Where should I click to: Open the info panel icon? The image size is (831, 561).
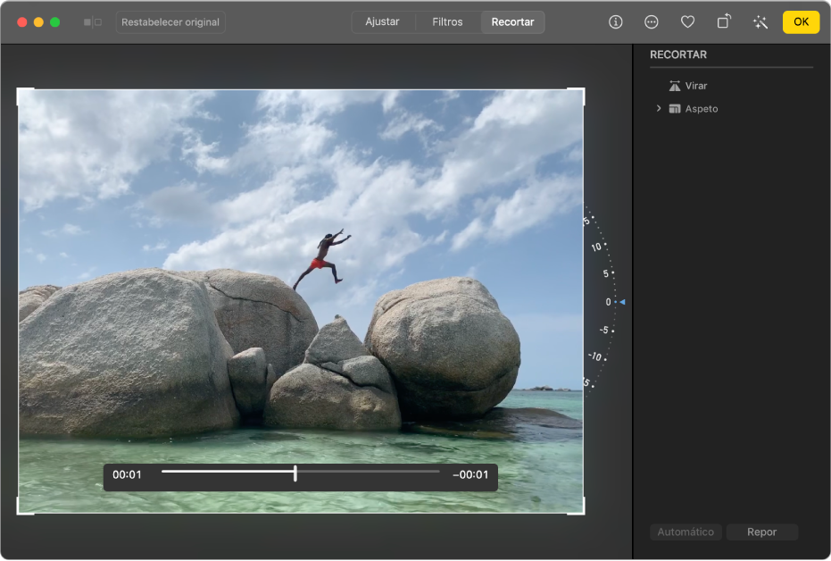615,22
